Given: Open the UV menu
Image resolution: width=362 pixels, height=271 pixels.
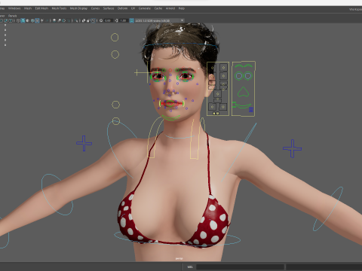Looking at the screenshot, I should pyautogui.click(x=133, y=8).
